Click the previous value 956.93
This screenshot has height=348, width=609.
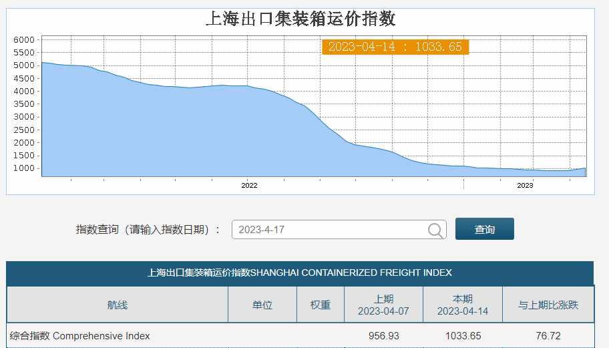[x=384, y=336]
